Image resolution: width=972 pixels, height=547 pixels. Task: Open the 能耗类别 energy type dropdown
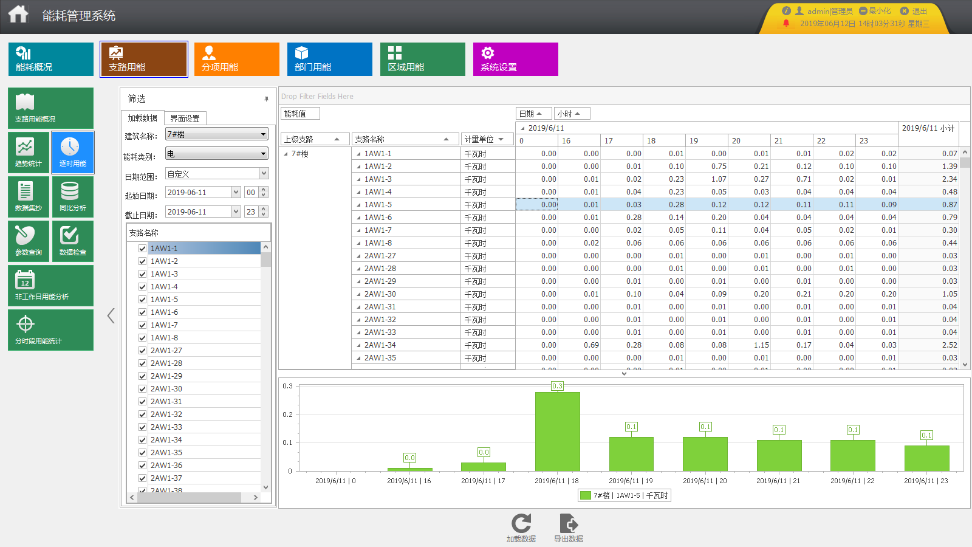click(x=263, y=154)
